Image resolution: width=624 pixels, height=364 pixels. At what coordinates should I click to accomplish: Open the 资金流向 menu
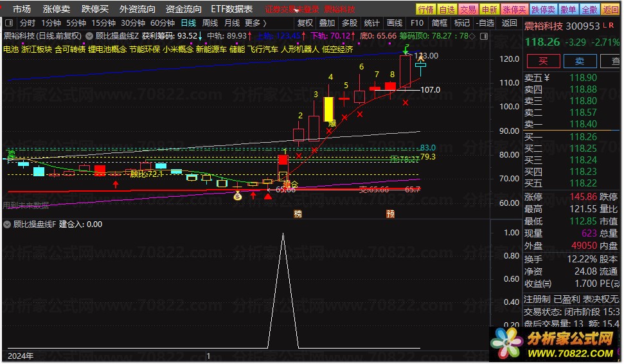[183, 9]
